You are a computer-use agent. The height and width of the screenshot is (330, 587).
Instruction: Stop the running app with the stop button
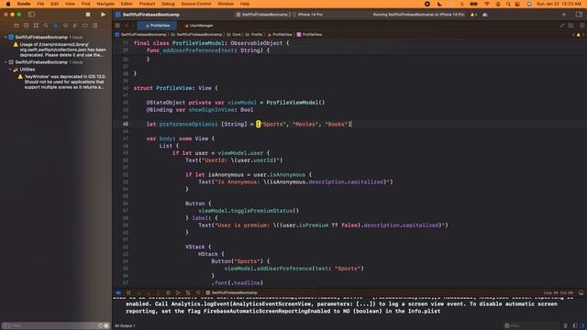point(88,15)
